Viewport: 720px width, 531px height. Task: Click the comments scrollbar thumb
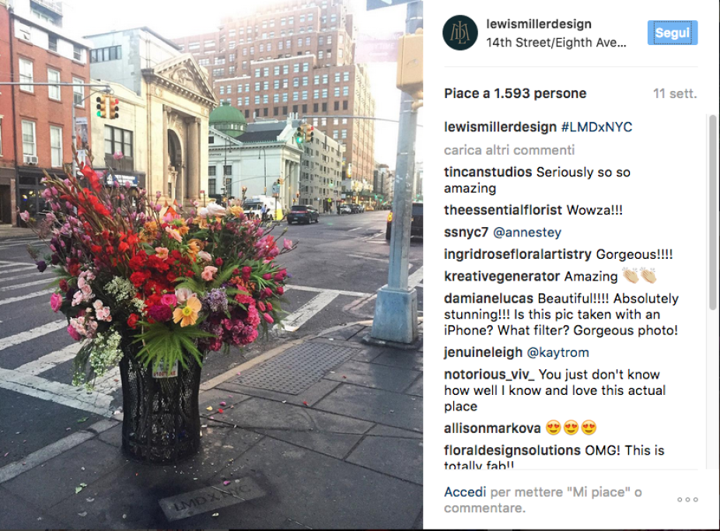(x=713, y=212)
